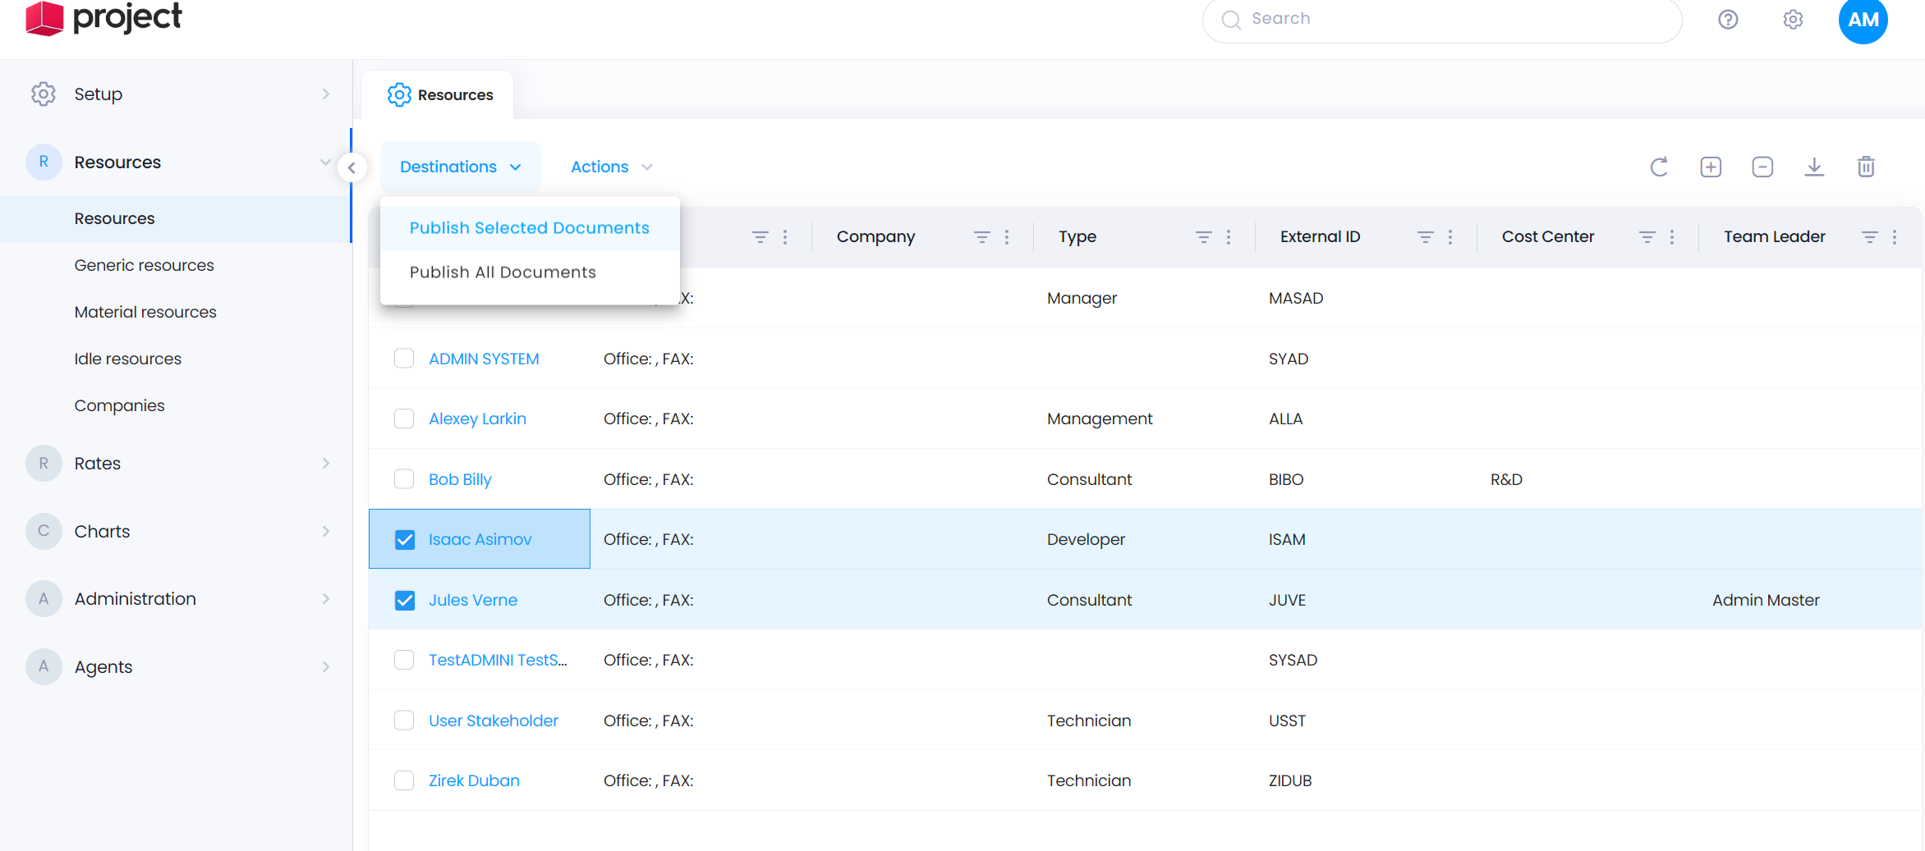
Task: Open the Bob Billy resource link
Action: (460, 479)
